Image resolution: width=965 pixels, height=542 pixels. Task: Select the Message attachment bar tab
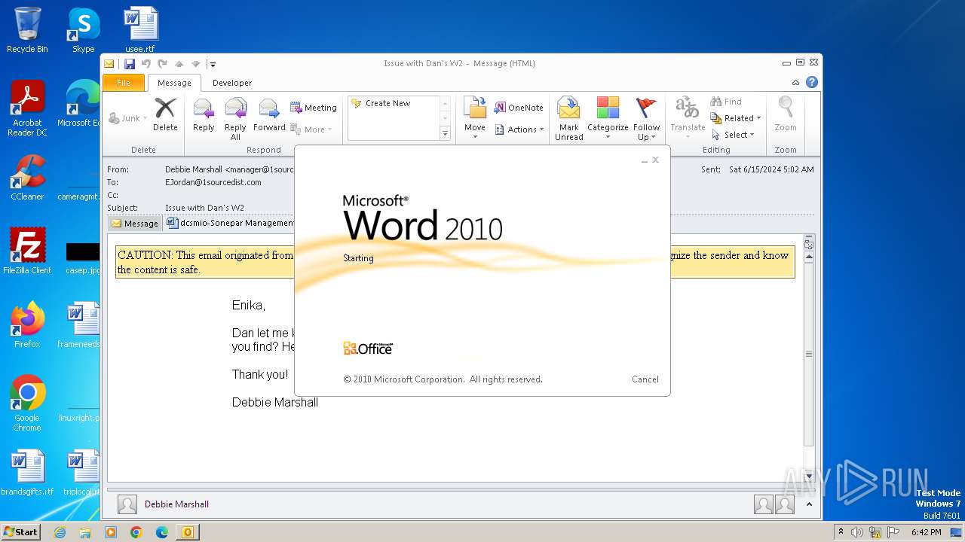[x=135, y=223]
